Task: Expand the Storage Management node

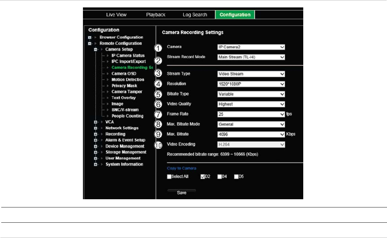Action: click(96, 153)
